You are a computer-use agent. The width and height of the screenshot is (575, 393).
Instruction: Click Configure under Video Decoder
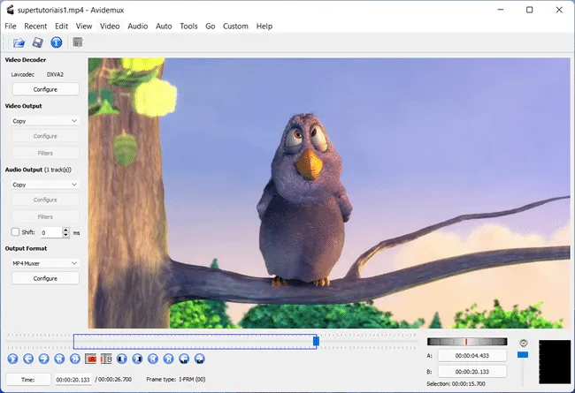tap(45, 89)
